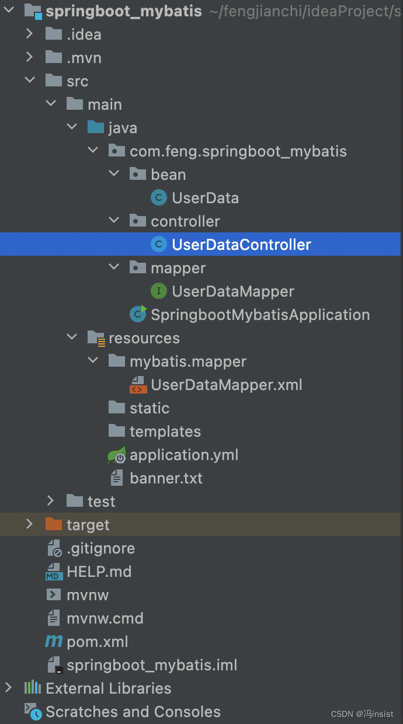Click the UserDataMapper interface icon
Viewport: 403px width, 724px height.
pyautogui.click(x=158, y=291)
